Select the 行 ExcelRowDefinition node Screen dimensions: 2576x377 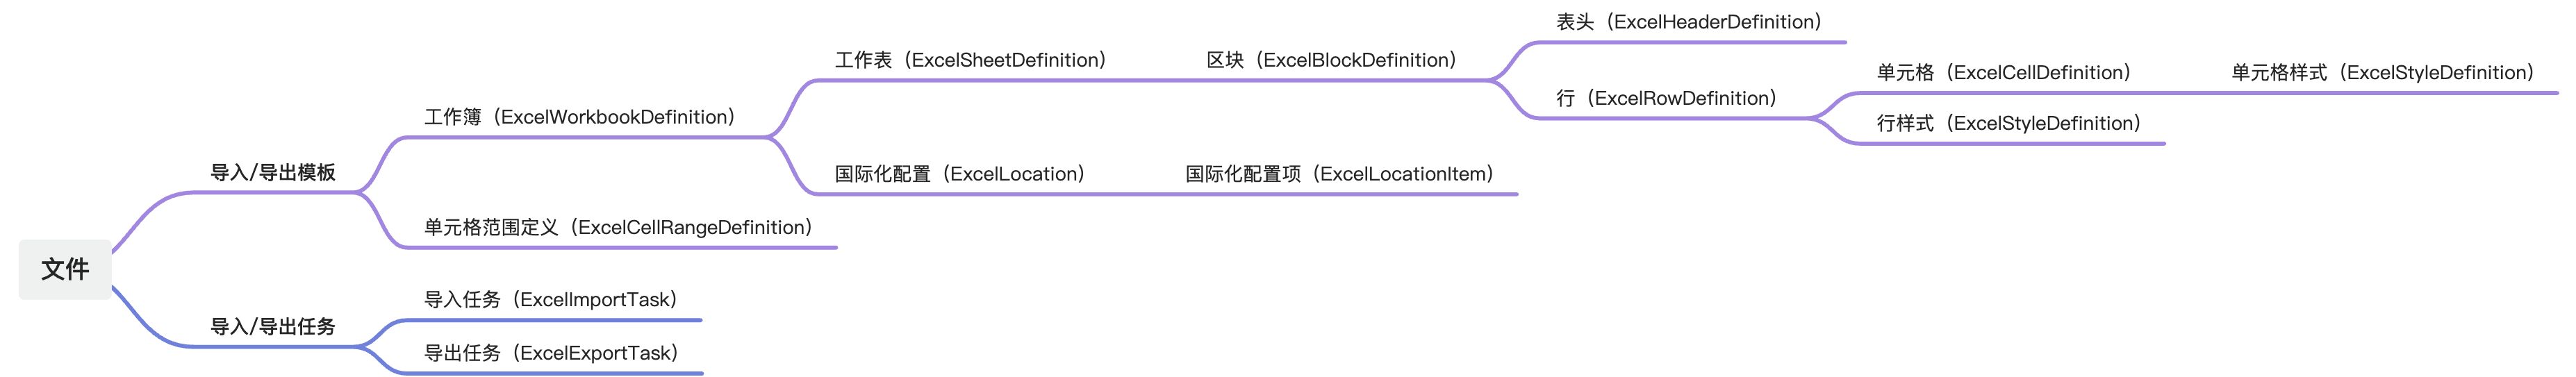pos(1667,98)
